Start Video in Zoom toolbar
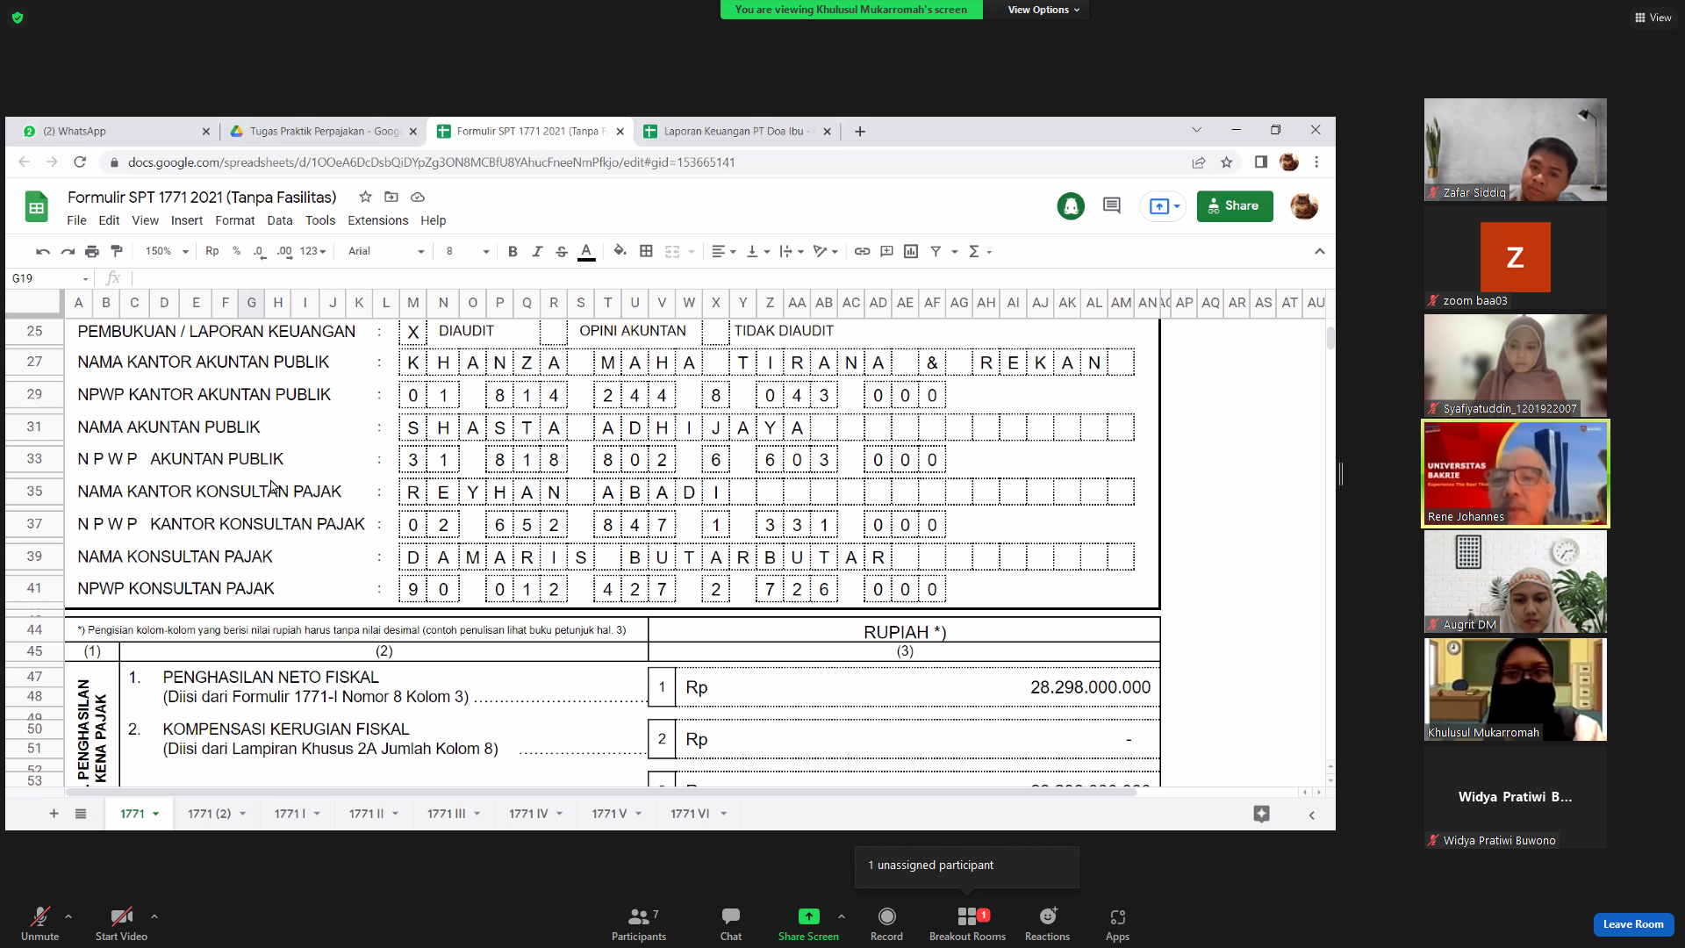This screenshot has width=1685, height=948. click(121, 923)
